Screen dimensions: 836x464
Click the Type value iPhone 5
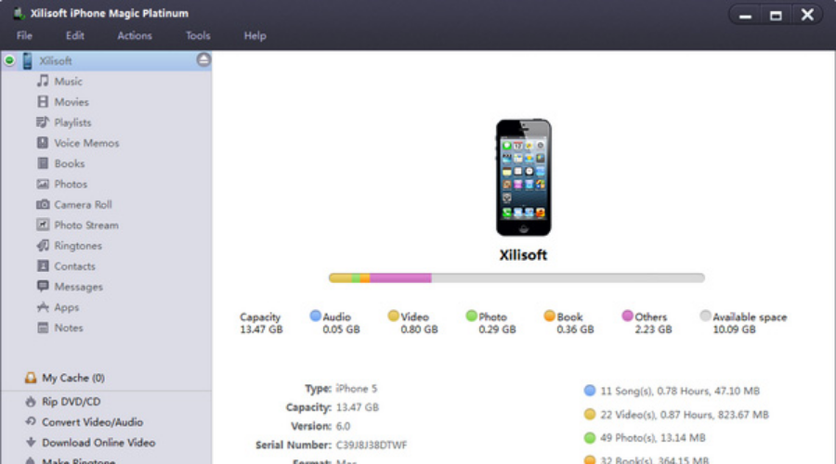pos(356,388)
